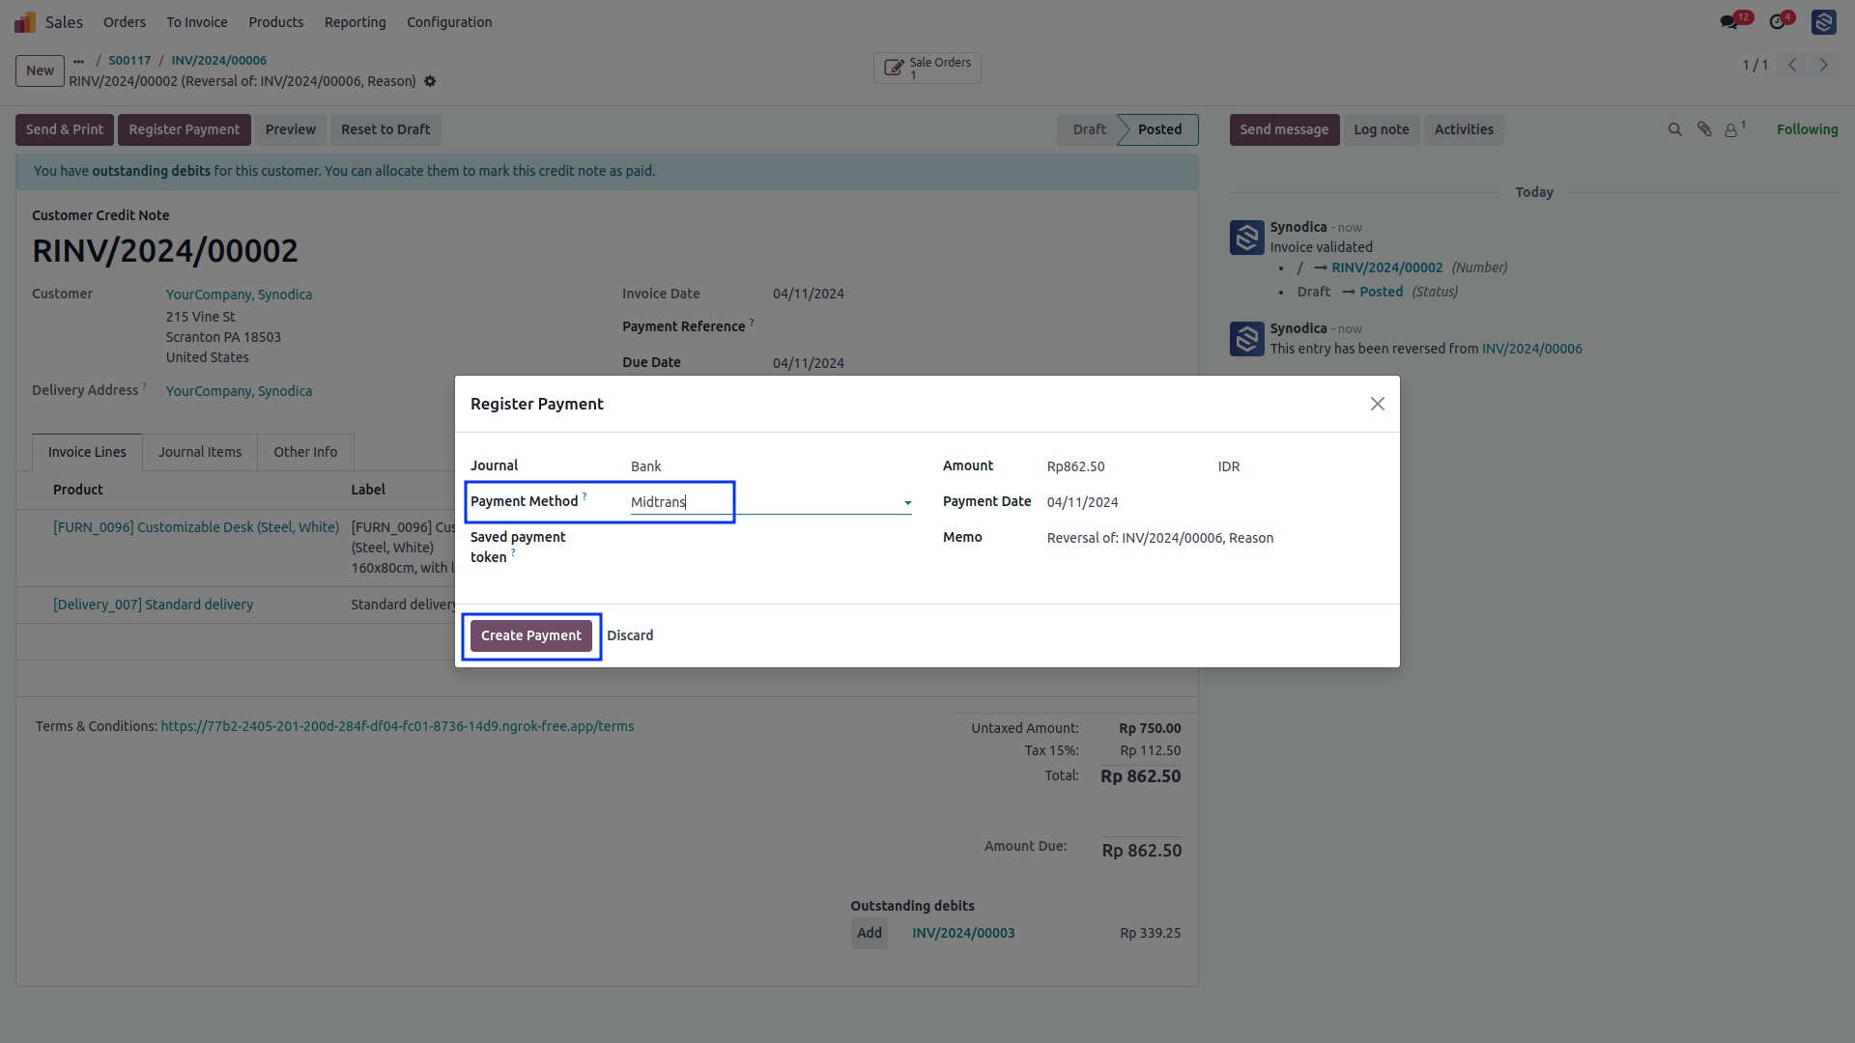Click the Add button for outstanding debit
This screenshot has height=1043, width=1855.
(x=870, y=933)
